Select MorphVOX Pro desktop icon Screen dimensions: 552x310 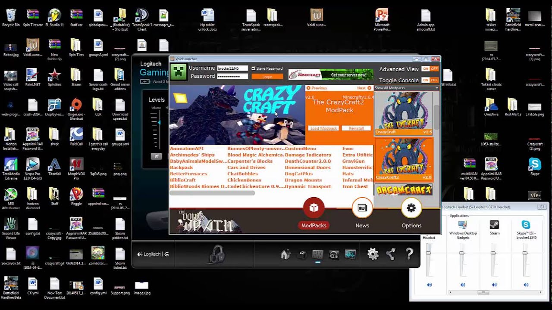(x=76, y=169)
